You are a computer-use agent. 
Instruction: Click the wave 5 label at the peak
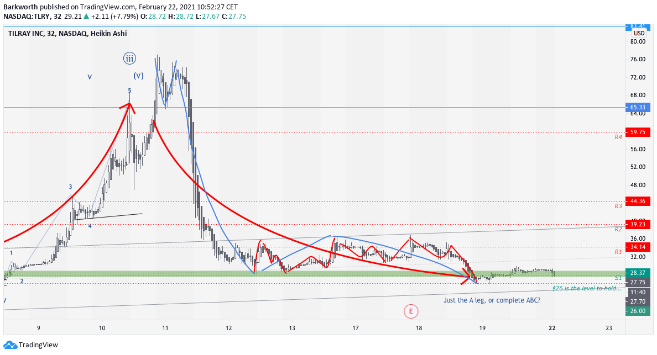pos(129,91)
